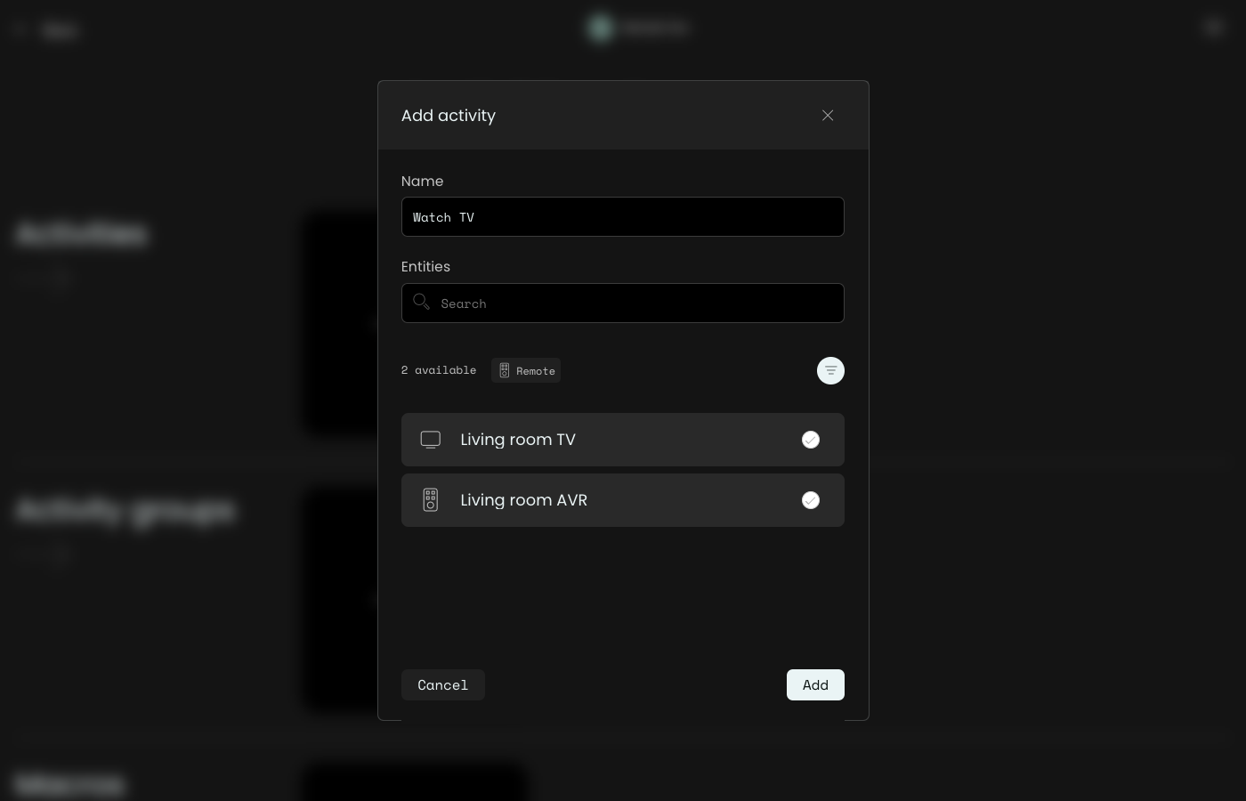
Task: Toggle the Living room AVR checkmark
Action: pyautogui.click(x=811, y=500)
